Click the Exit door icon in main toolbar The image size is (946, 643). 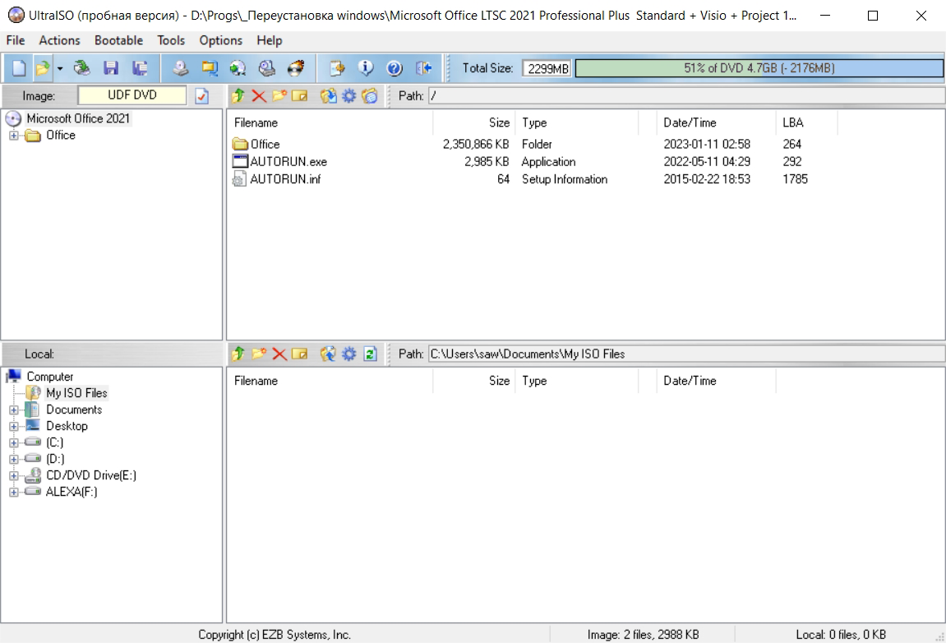[423, 68]
